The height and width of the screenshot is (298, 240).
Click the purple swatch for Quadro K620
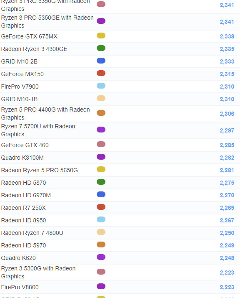point(101,257)
